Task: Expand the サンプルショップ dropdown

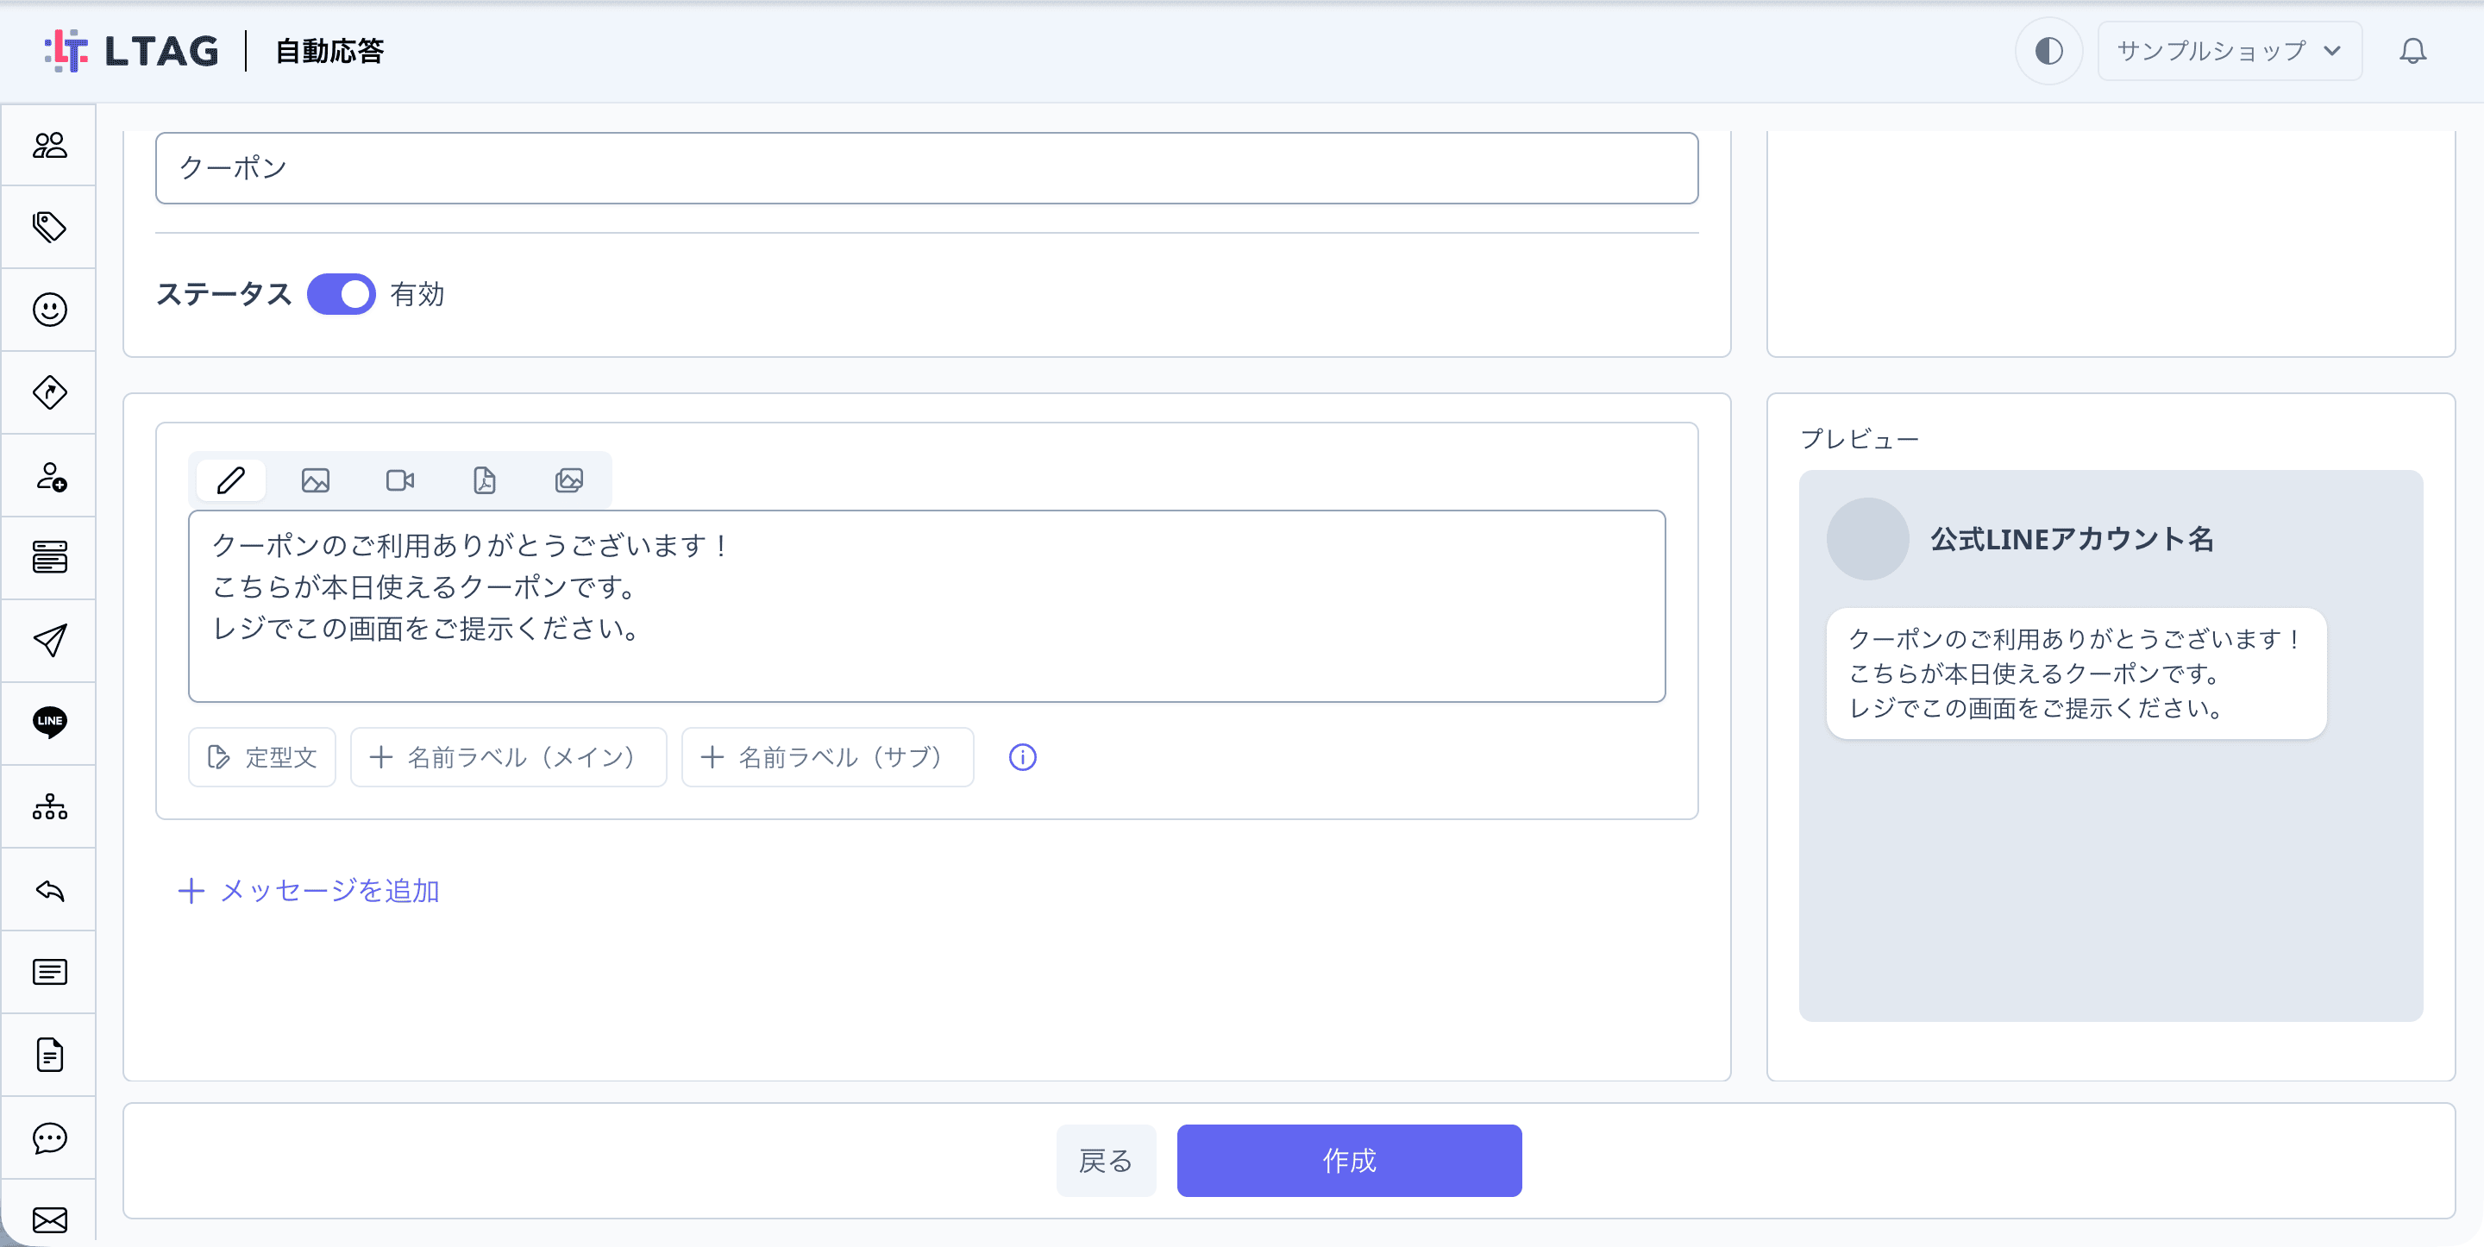Action: click(x=2230, y=50)
